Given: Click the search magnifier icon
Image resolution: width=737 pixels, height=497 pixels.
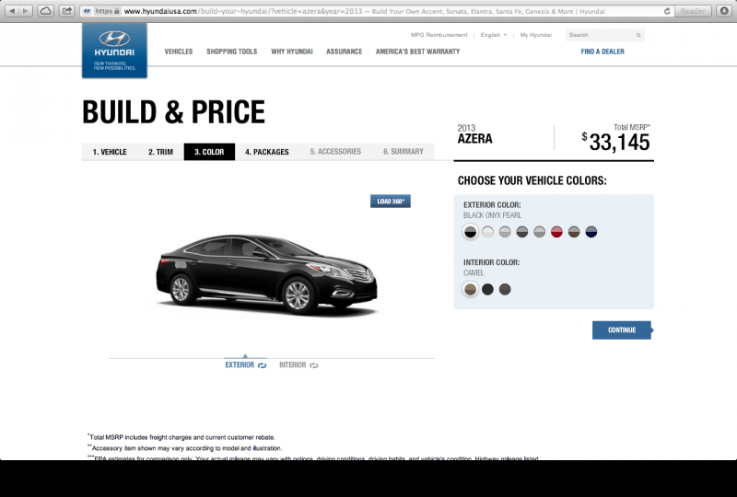Looking at the screenshot, I should click(x=638, y=35).
